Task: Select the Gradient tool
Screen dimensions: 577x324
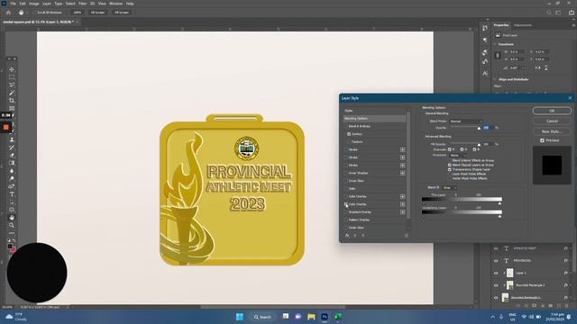Action: click(x=12, y=163)
